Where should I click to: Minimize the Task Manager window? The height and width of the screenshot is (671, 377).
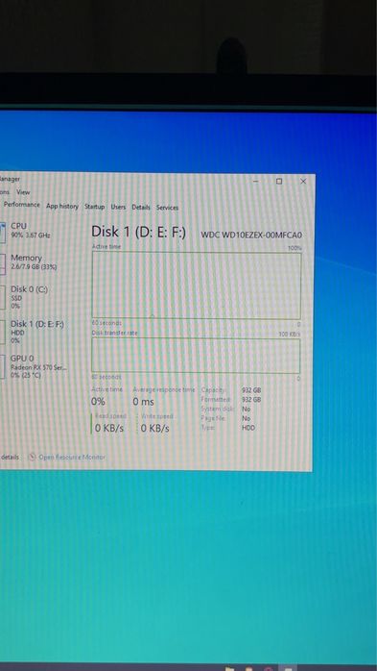(x=256, y=182)
